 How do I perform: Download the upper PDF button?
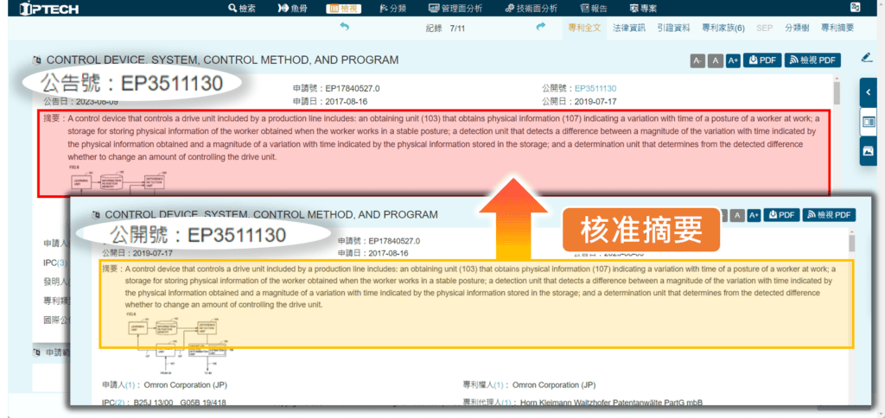pyautogui.click(x=762, y=60)
